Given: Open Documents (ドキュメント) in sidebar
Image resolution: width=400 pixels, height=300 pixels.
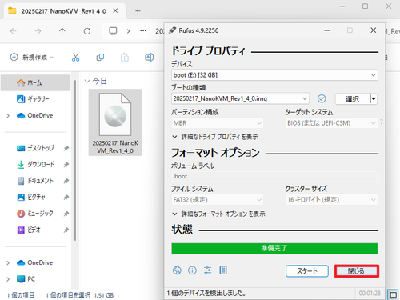Looking at the screenshot, I should tap(35, 181).
